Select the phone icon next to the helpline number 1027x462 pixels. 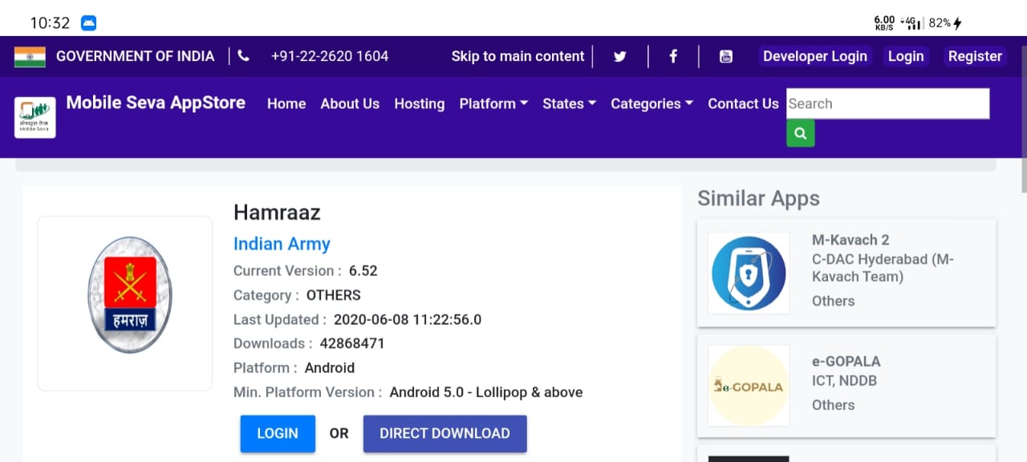point(243,56)
